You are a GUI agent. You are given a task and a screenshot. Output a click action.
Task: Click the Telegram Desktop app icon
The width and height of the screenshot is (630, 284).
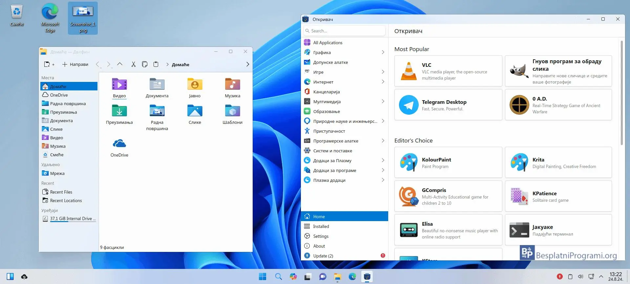[x=409, y=105]
